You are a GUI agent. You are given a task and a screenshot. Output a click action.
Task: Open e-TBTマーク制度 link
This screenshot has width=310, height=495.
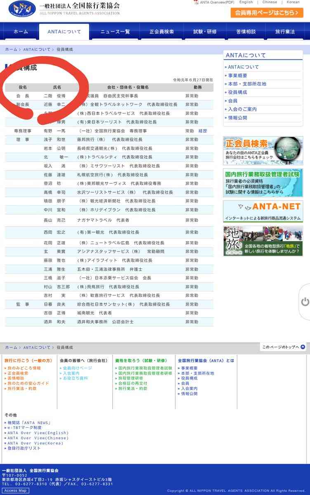point(24,428)
